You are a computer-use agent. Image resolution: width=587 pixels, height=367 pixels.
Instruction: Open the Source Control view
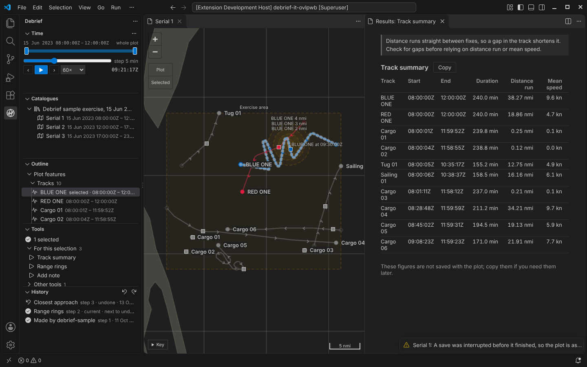11,59
